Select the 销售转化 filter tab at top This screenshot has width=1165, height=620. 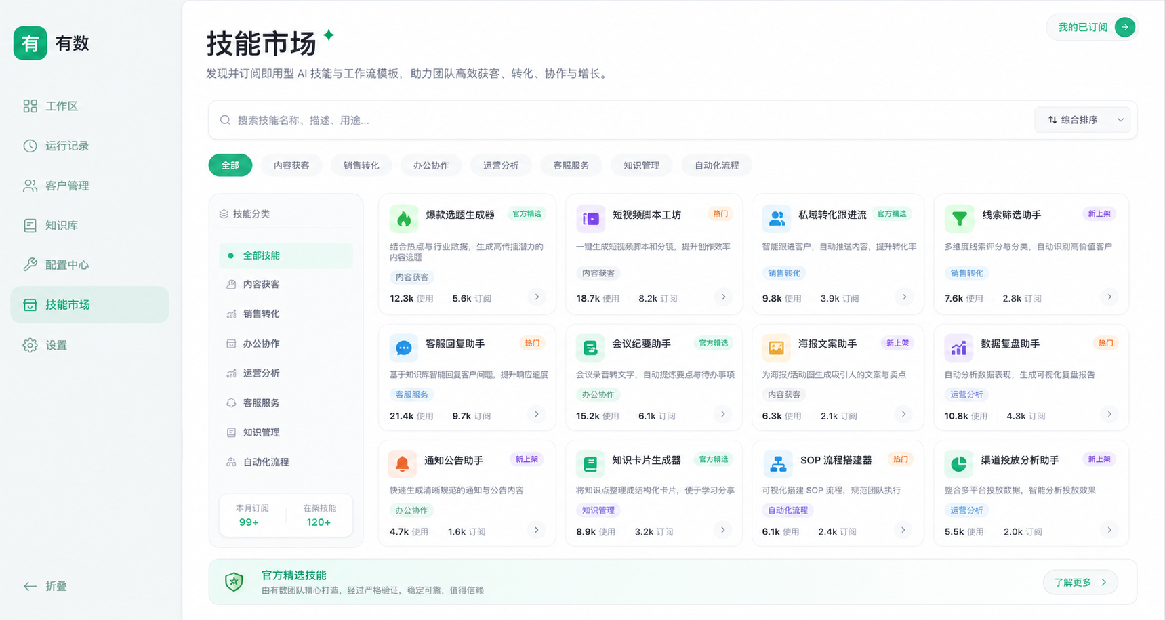pos(361,165)
